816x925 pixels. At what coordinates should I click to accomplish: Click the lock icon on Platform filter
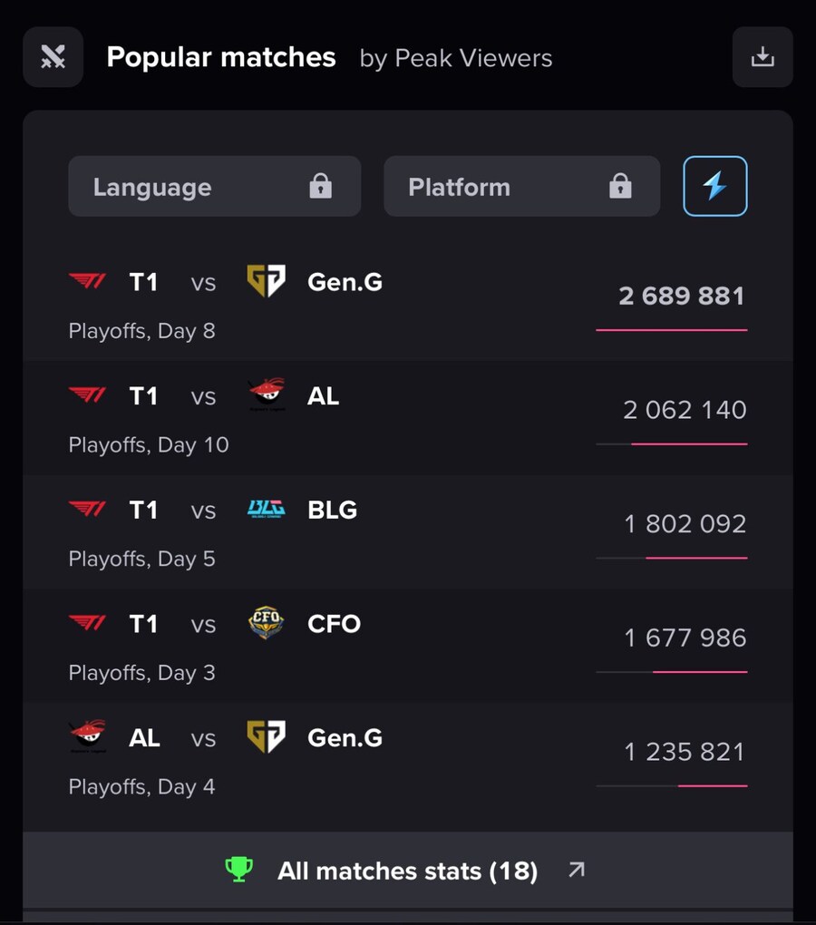click(x=620, y=186)
